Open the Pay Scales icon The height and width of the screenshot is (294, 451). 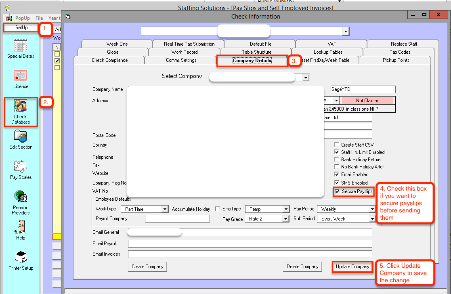coord(21,166)
